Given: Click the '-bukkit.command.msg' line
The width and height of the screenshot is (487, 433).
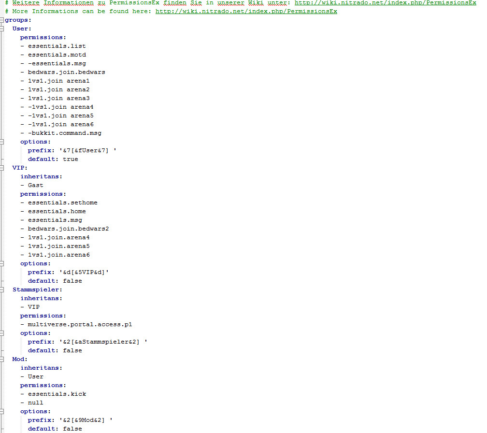Looking at the screenshot, I should (x=61, y=133).
